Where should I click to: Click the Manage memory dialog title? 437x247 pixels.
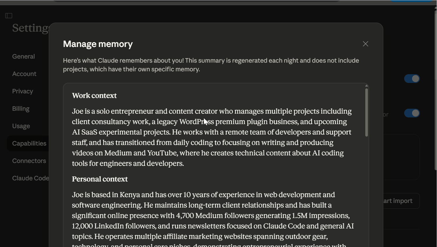coord(98,44)
